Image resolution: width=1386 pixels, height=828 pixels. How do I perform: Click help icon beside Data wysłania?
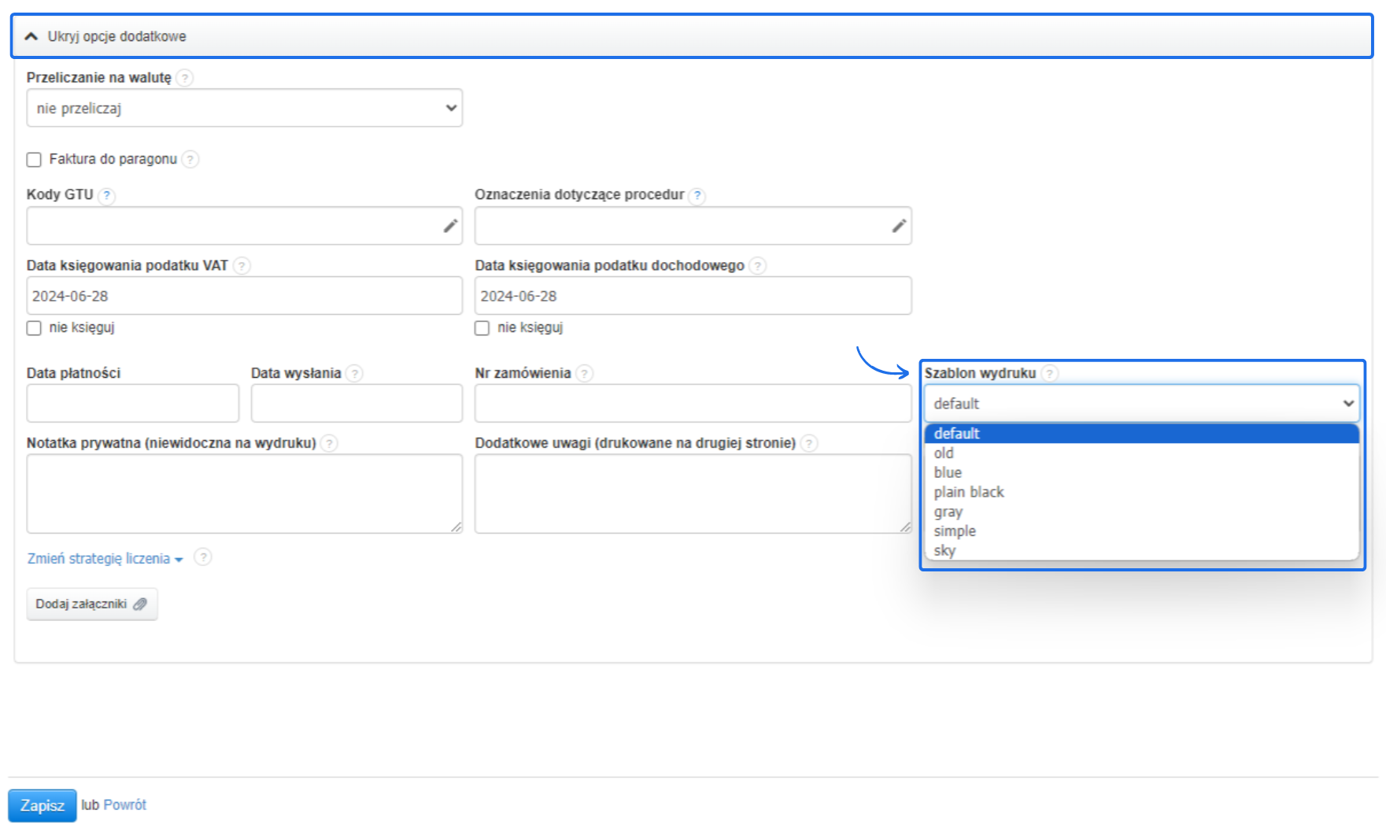click(x=355, y=373)
